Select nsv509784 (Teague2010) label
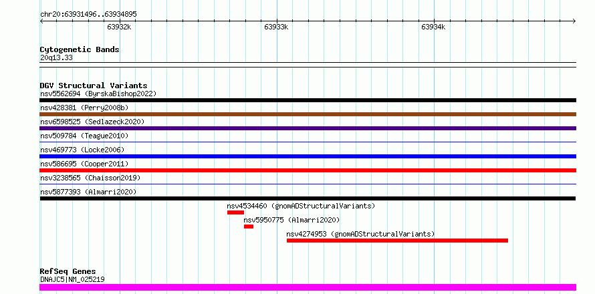Screen dimensions: 595x294 pos(84,136)
